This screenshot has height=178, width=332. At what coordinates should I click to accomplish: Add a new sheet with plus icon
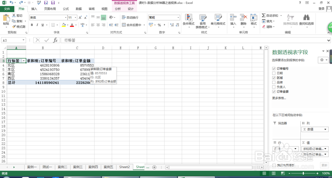click(154, 167)
